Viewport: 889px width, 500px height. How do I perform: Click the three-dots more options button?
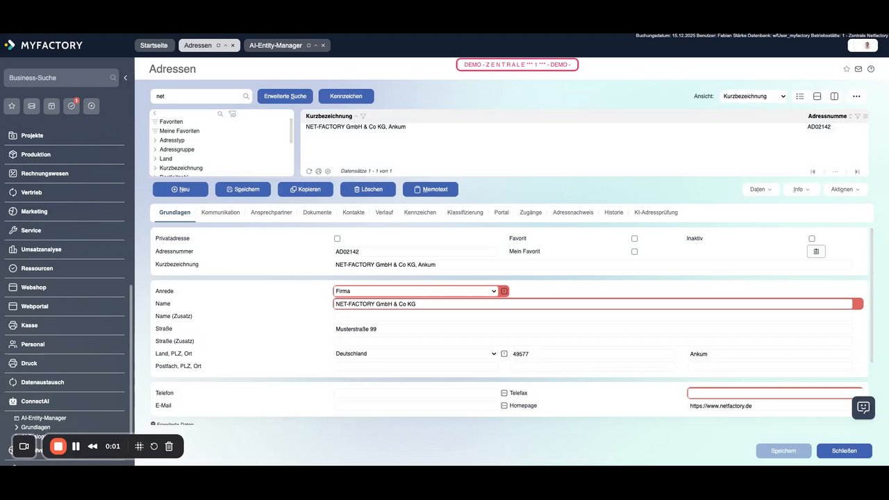click(856, 97)
